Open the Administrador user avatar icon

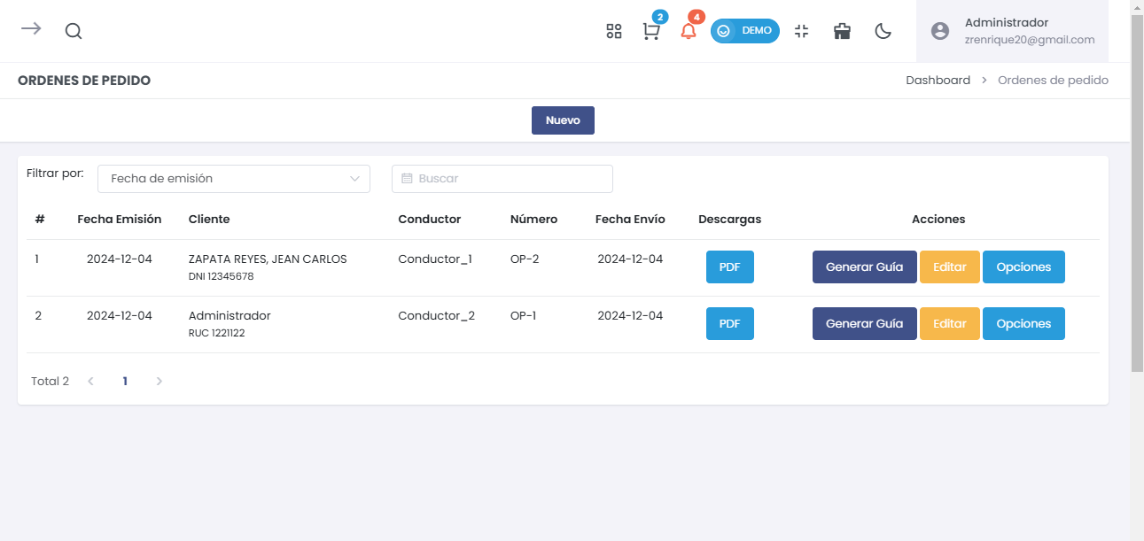940,31
